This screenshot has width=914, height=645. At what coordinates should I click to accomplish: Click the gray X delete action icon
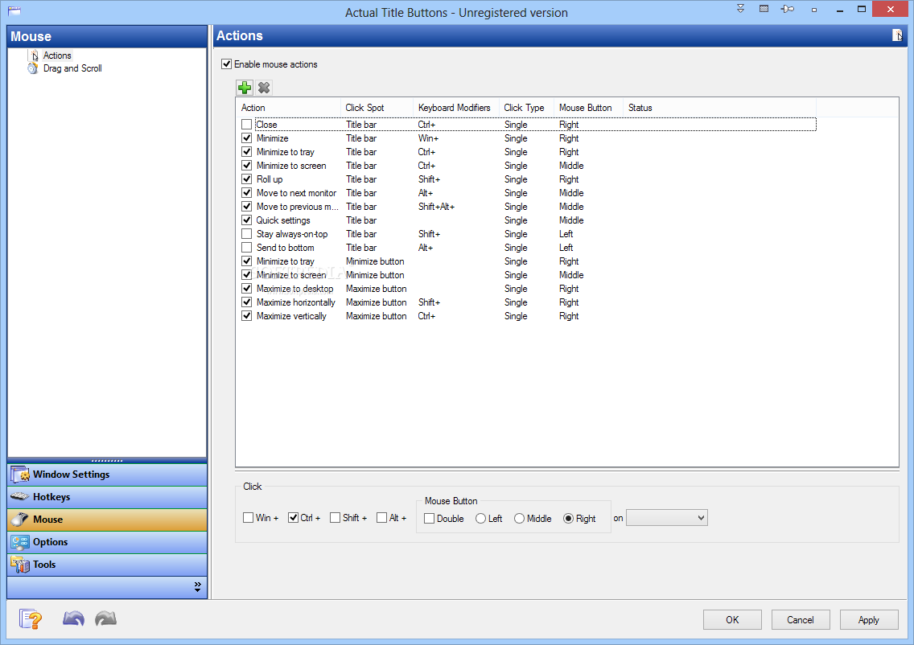click(x=264, y=88)
